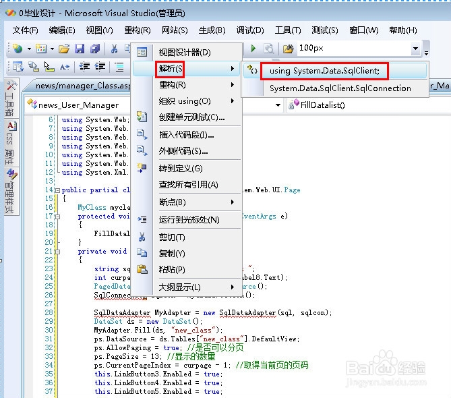The height and width of the screenshot is (398, 451).
Task: Select 查找所有引用(A) menu entry
Action: pyautogui.click(x=186, y=184)
